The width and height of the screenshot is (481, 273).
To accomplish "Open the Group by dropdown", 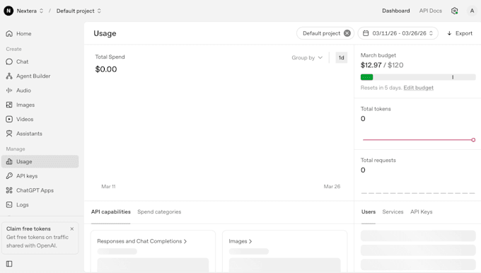I will point(307,58).
